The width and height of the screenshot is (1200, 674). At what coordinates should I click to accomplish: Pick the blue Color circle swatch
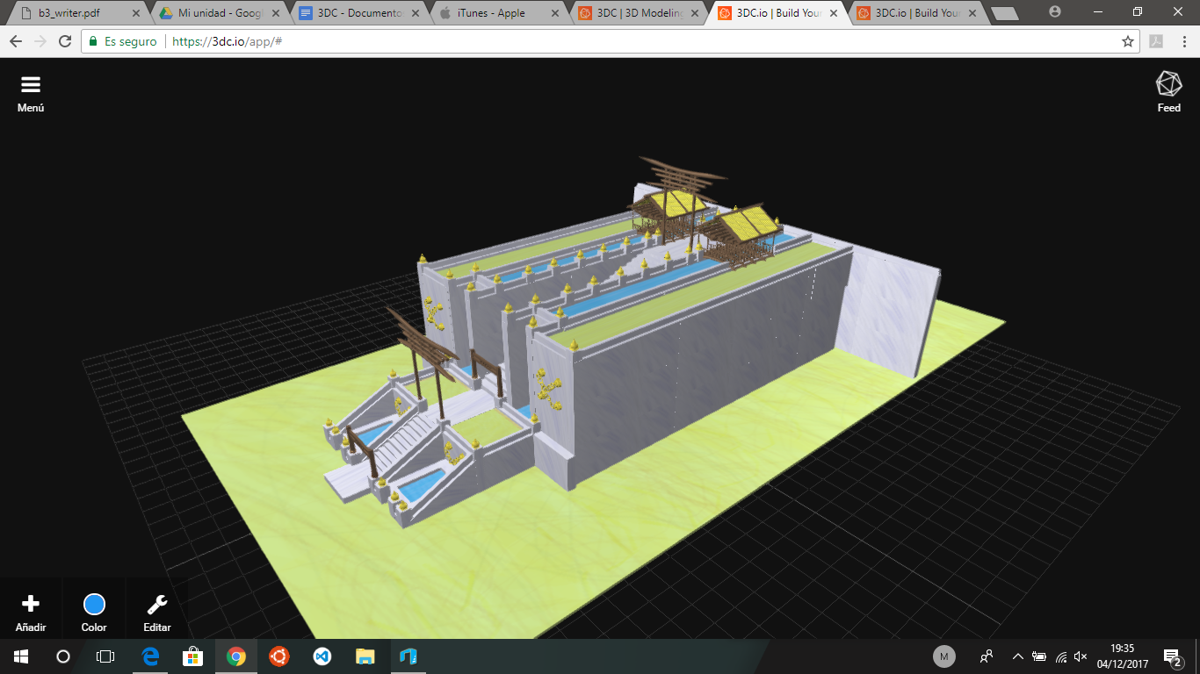(x=94, y=604)
